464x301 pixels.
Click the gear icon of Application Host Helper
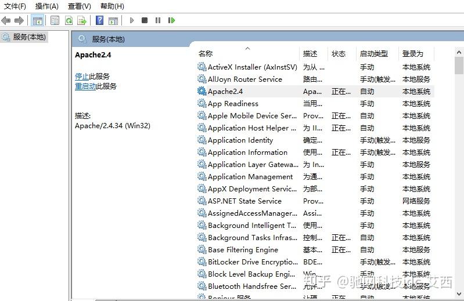(202, 128)
